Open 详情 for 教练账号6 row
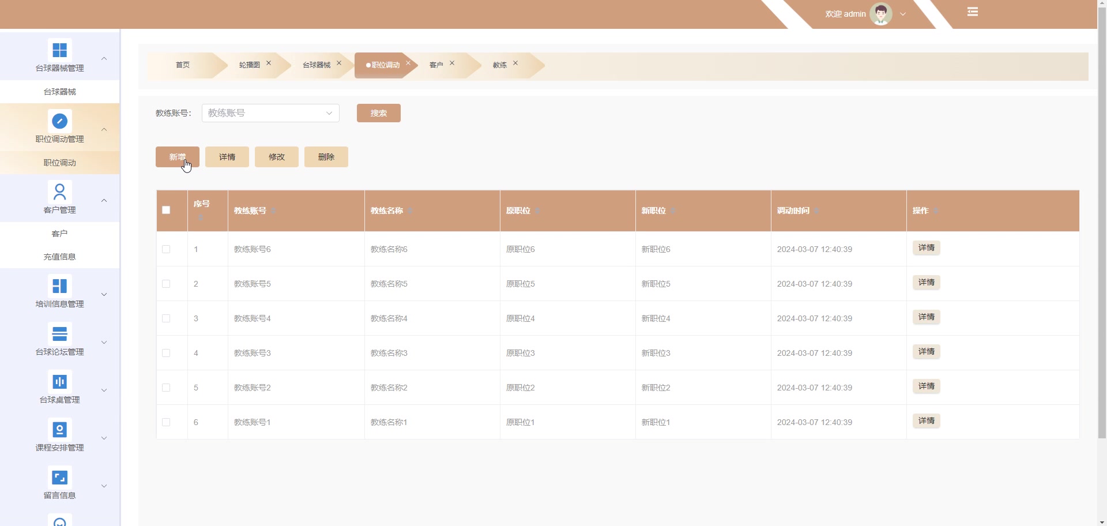1107x526 pixels. (927, 248)
